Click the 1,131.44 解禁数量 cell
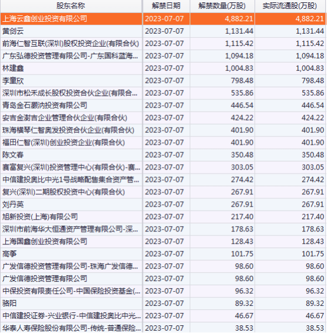Viewport: 327px width, 333px height. click(222, 31)
